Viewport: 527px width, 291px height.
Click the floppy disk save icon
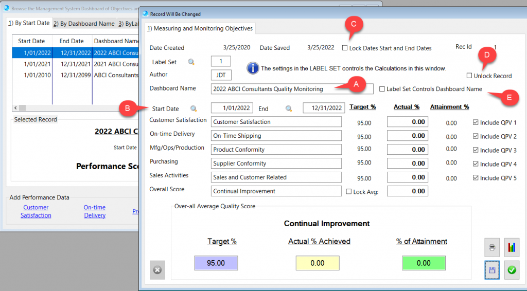(492, 270)
